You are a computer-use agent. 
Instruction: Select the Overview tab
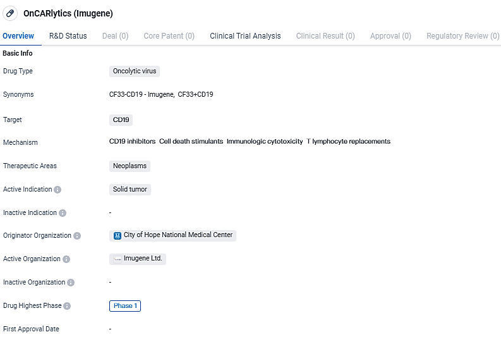click(x=18, y=36)
